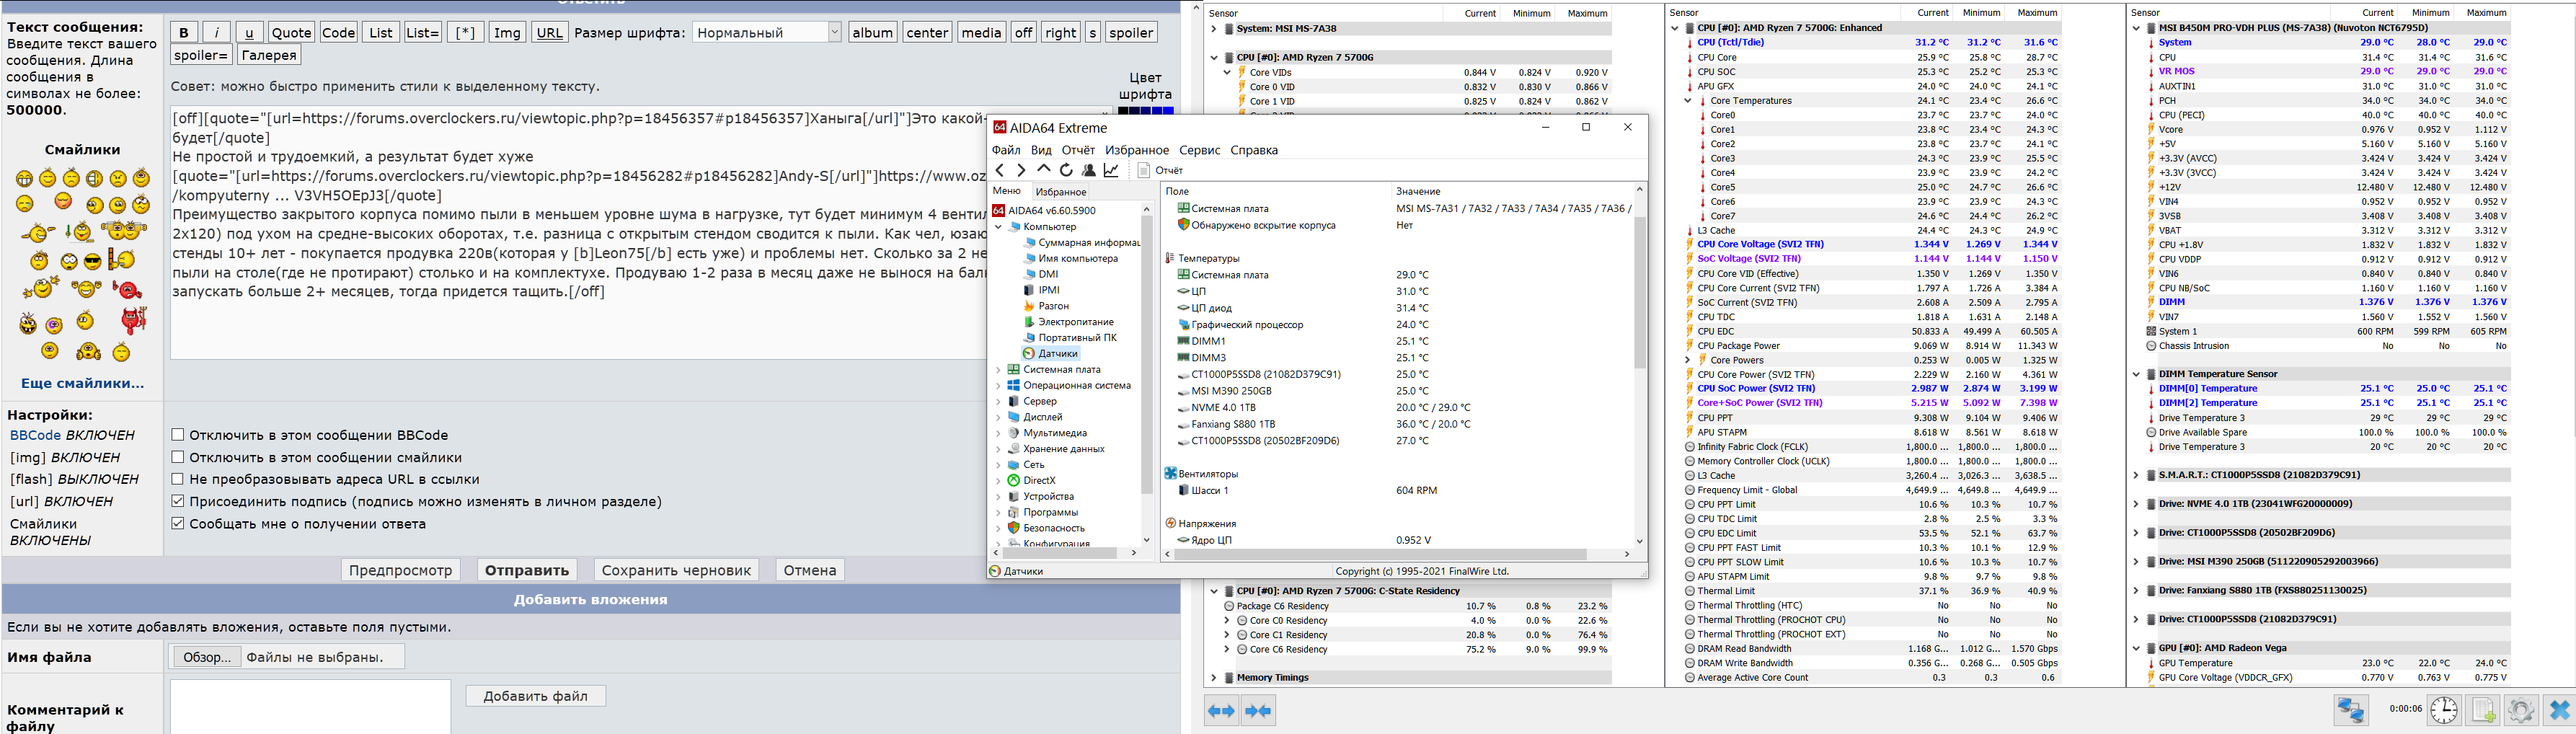Open the Размер шрифта font size dropdown

click(767, 33)
